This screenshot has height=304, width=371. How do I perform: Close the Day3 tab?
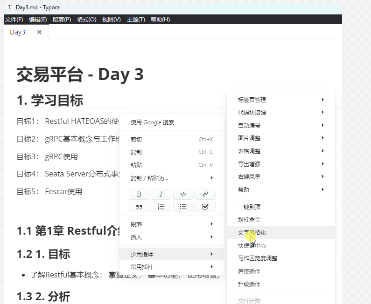[39, 32]
